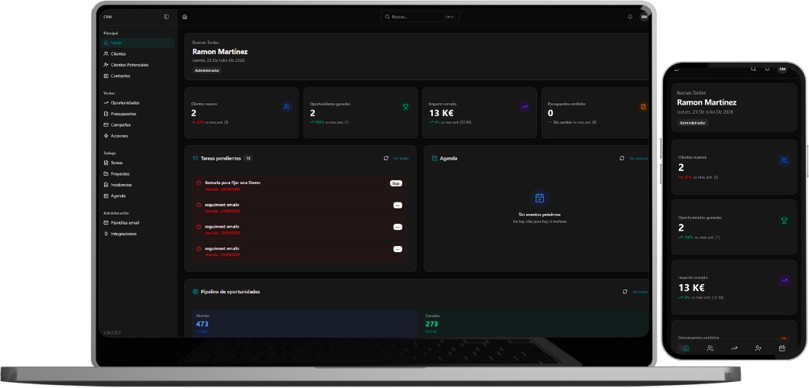The height and width of the screenshot is (388, 809).
Task: Tap the calendar tab in phone bottom bar
Action: tap(782, 348)
